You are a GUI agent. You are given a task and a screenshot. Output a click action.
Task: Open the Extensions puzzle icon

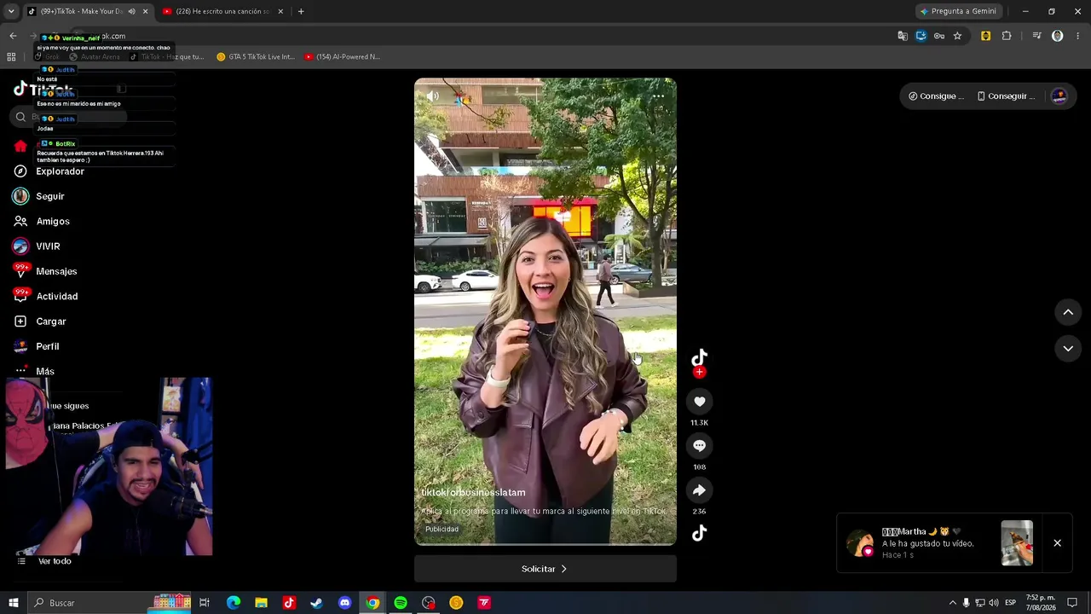click(x=1007, y=36)
